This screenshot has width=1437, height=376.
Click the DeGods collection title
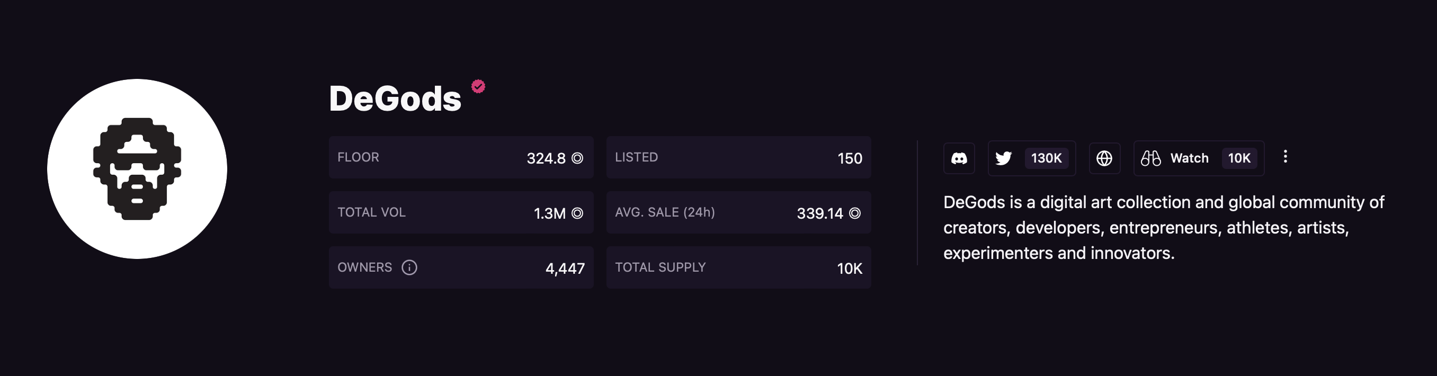click(395, 99)
